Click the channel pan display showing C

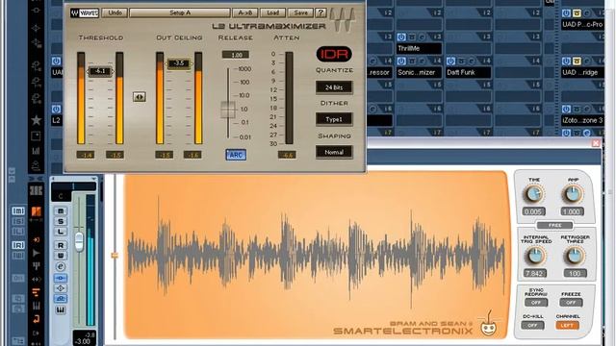pos(61,196)
